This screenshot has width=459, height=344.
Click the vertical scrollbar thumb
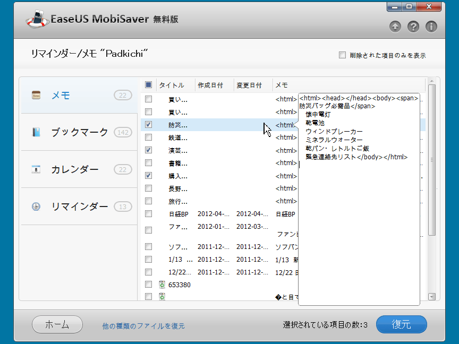432,160
